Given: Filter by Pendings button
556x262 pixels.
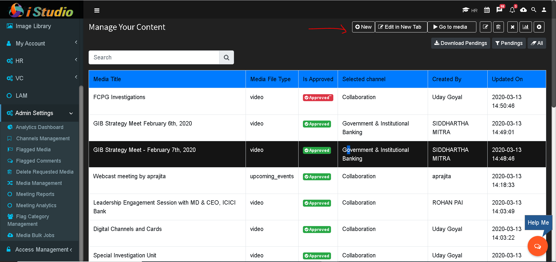Looking at the screenshot, I should pyautogui.click(x=509, y=43).
